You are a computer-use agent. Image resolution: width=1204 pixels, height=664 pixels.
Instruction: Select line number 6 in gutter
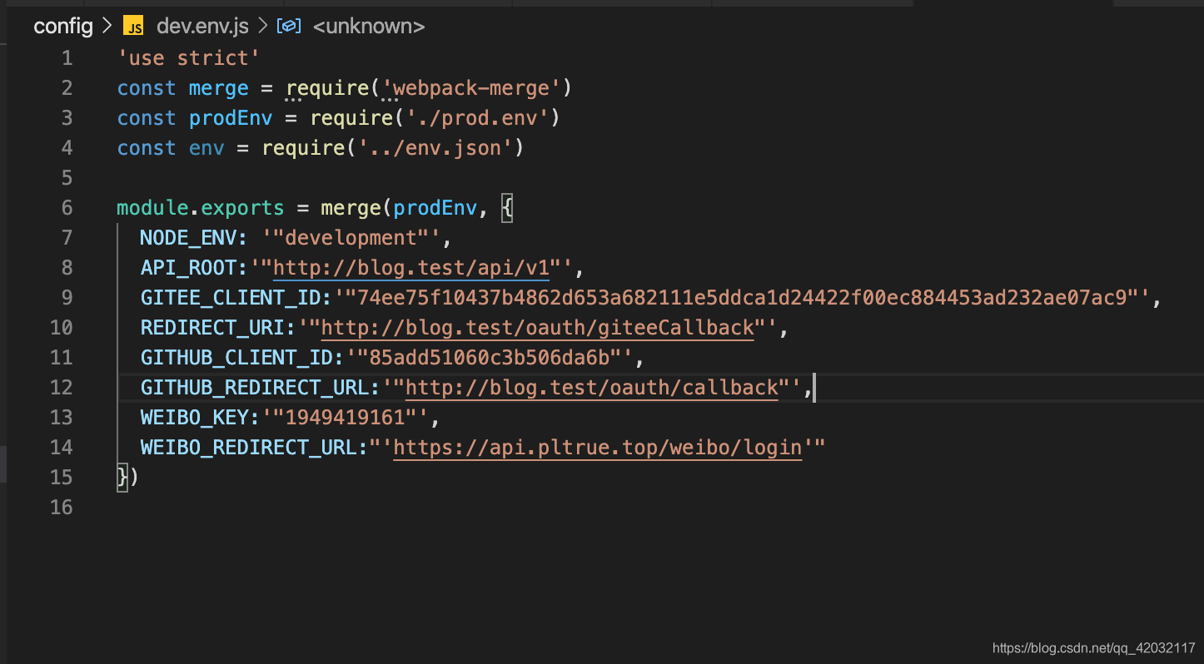click(67, 208)
